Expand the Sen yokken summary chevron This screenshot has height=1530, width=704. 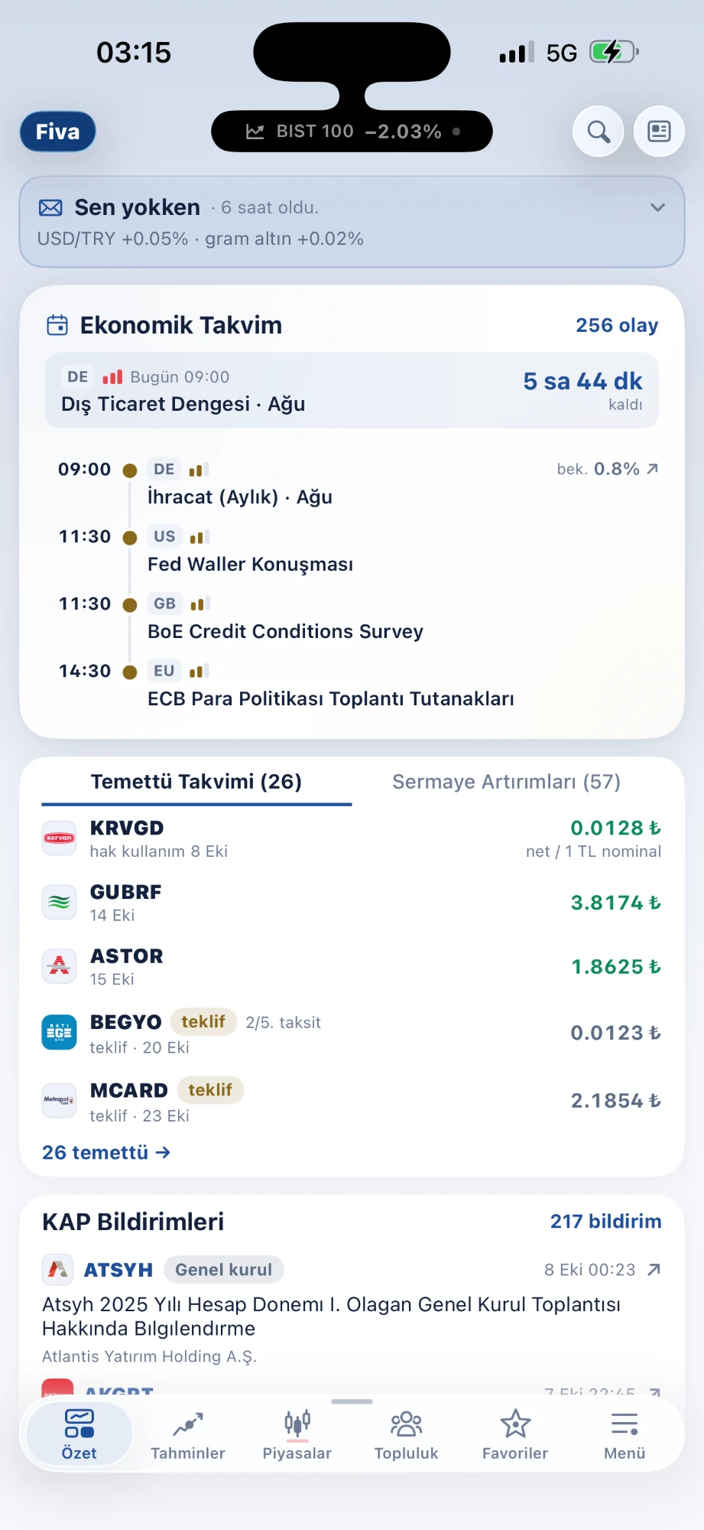(657, 207)
